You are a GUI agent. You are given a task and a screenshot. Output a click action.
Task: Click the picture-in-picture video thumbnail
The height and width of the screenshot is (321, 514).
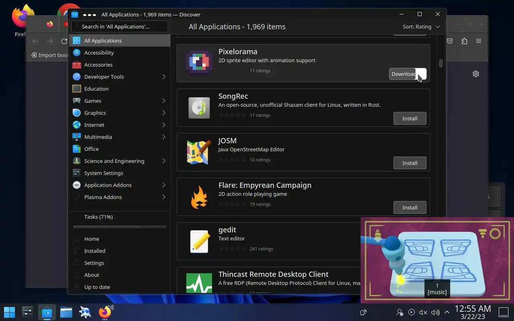coord(437,260)
